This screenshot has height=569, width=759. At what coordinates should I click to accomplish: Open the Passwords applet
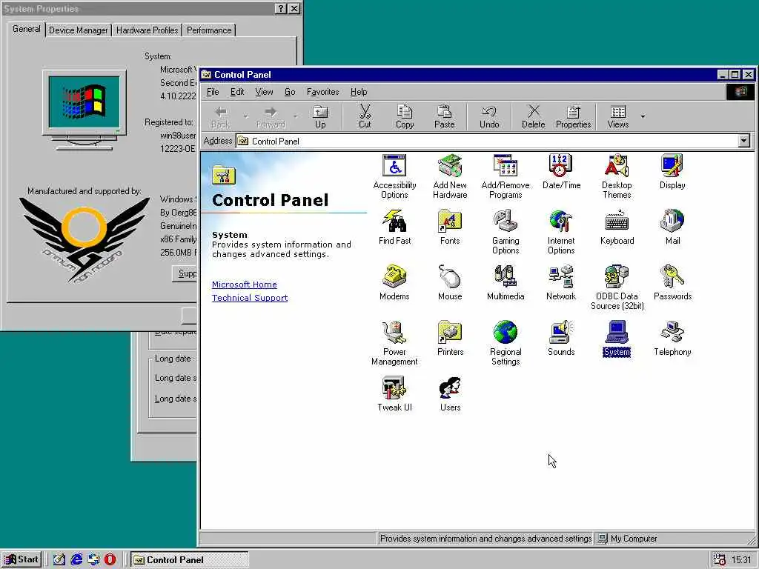672,283
